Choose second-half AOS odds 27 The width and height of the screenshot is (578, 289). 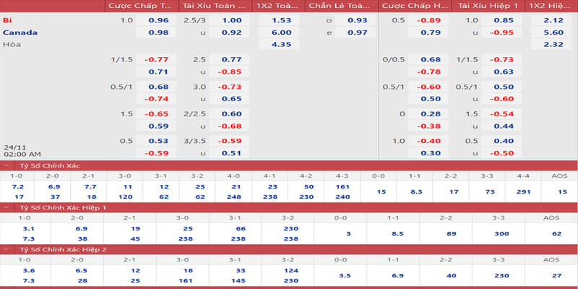(x=551, y=275)
